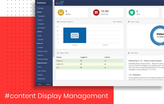Click the licence checkmark for NUC
Image resolution: width=164 pixels, height=104 pixels.
(105, 67)
